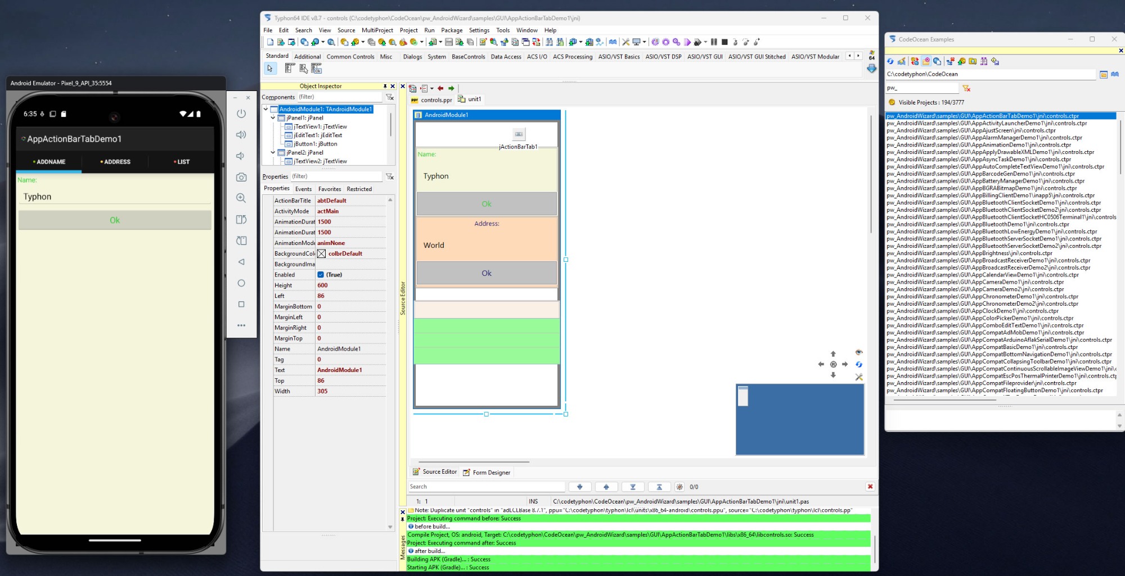
Task: Toggle the Enabled property checkbox
Action: [321, 275]
